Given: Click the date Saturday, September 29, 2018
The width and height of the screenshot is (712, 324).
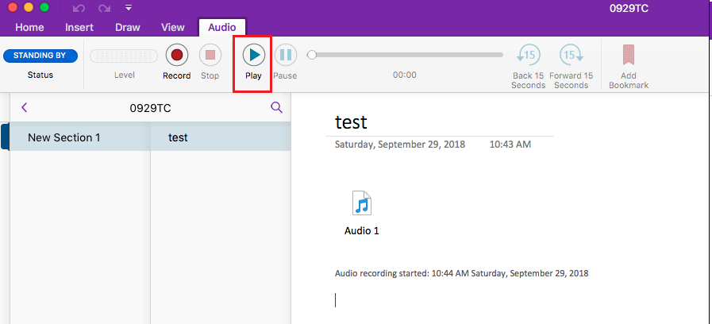Looking at the screenshot, I should [x=399, y=145].
